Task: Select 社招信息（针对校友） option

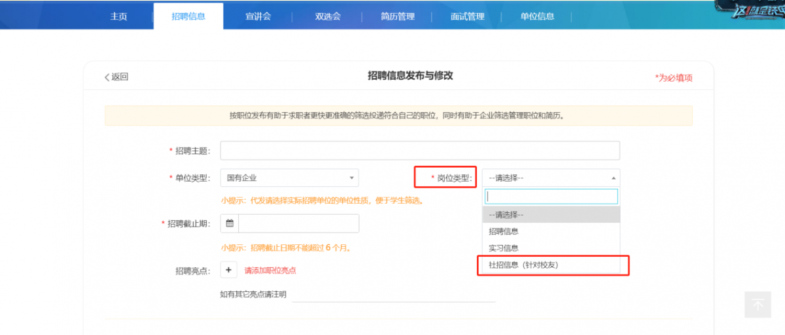Action: (523, 265)
